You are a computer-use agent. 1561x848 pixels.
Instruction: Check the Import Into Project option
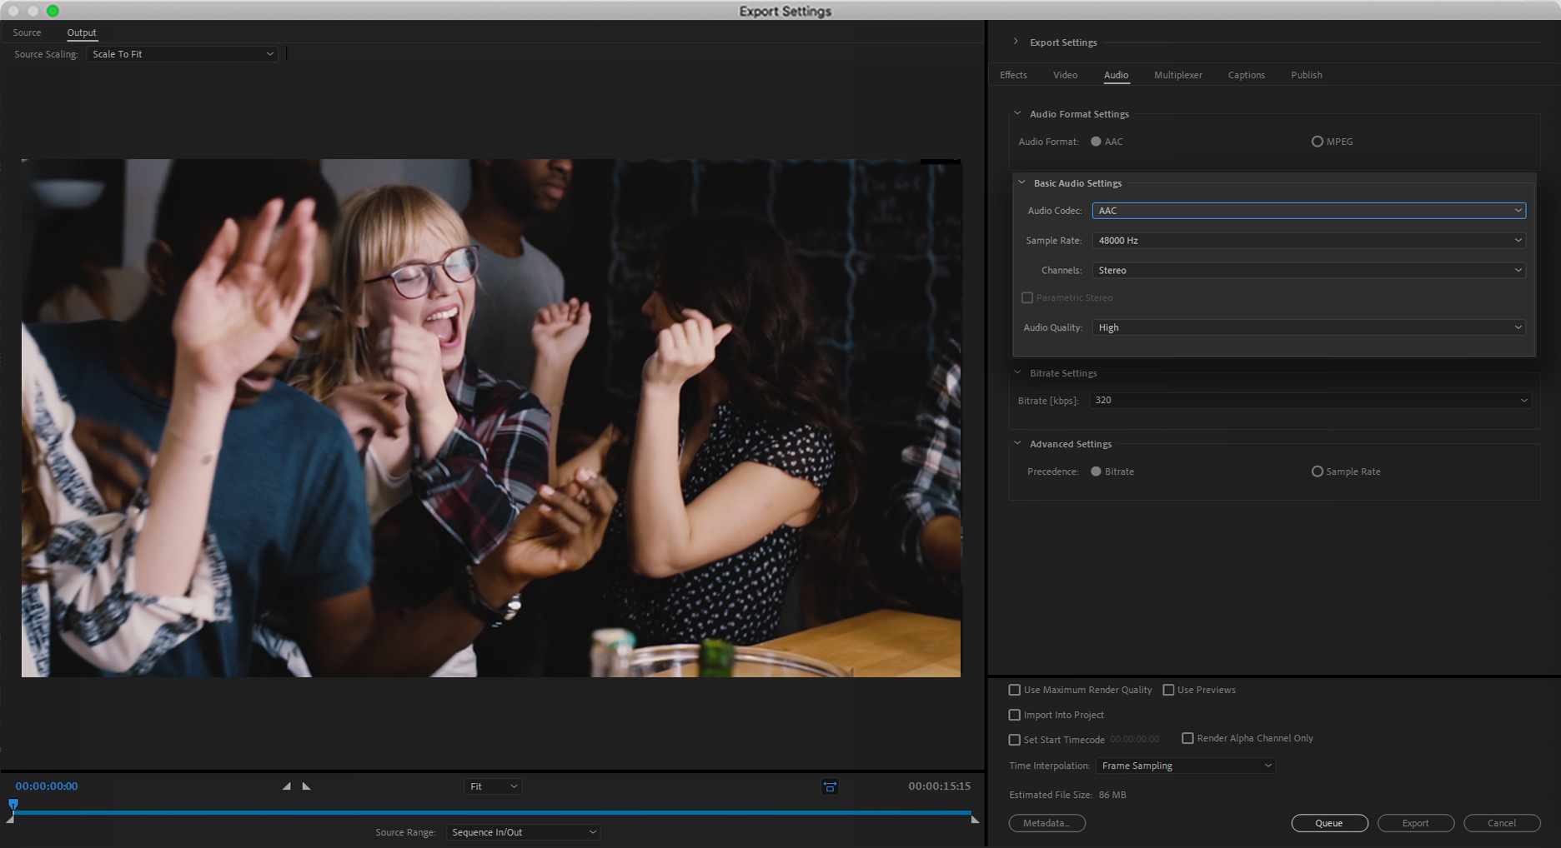tap(1015, 715)
